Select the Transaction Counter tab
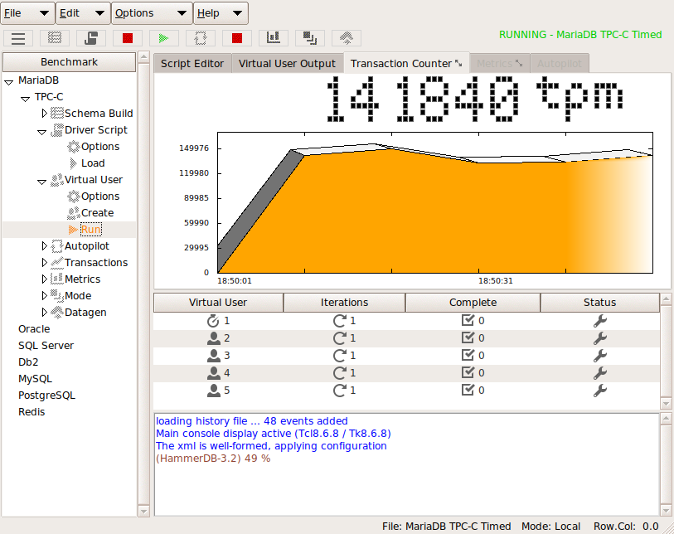The image size is (674, 534). [406, 64]
